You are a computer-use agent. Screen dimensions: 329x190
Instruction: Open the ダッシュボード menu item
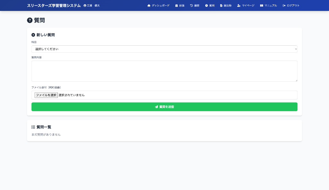coord(160,5)
